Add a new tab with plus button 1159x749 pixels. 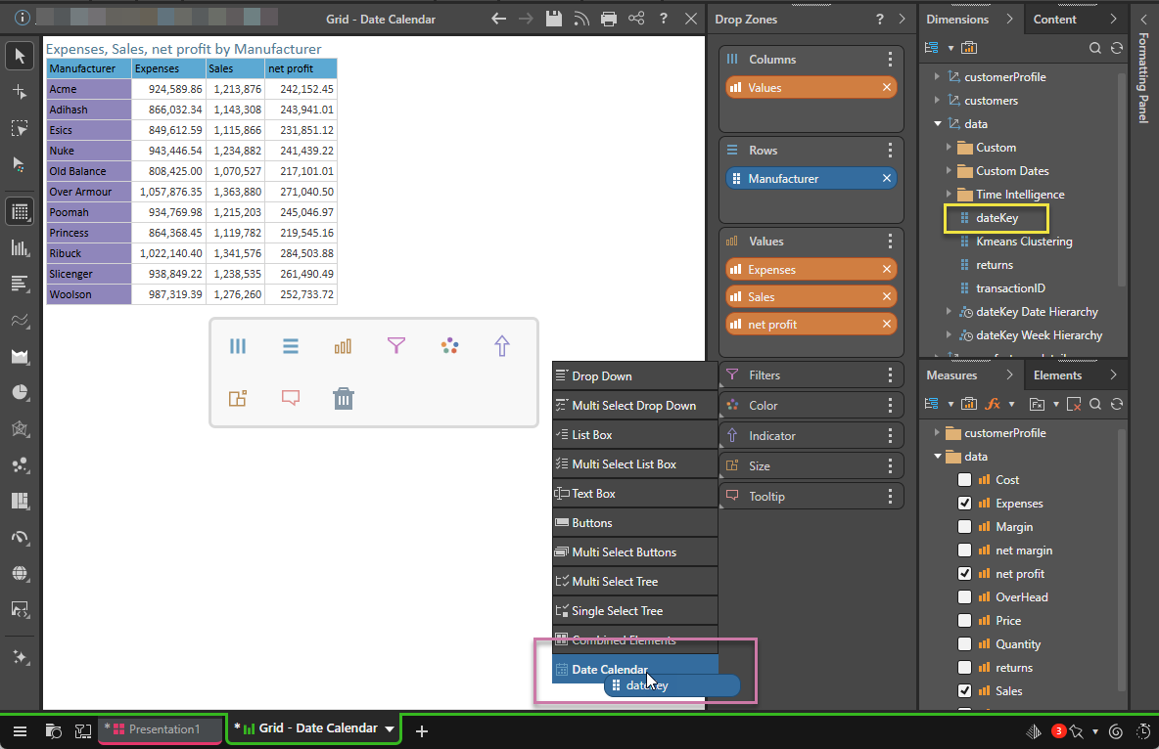pos(422,730)
